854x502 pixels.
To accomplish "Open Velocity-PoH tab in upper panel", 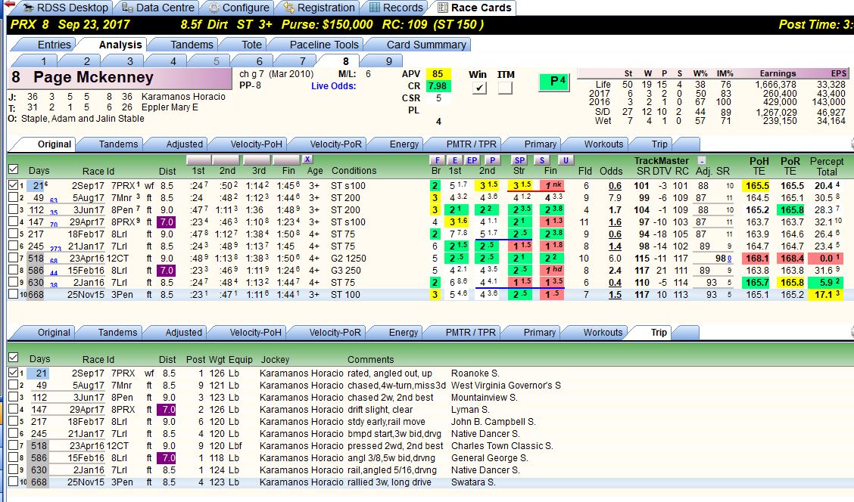I will coord(256,144).
